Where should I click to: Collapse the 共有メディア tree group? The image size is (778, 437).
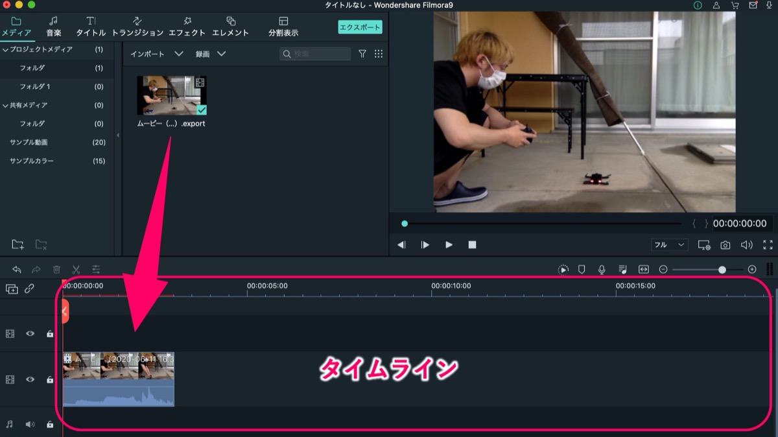click(5, 105)
